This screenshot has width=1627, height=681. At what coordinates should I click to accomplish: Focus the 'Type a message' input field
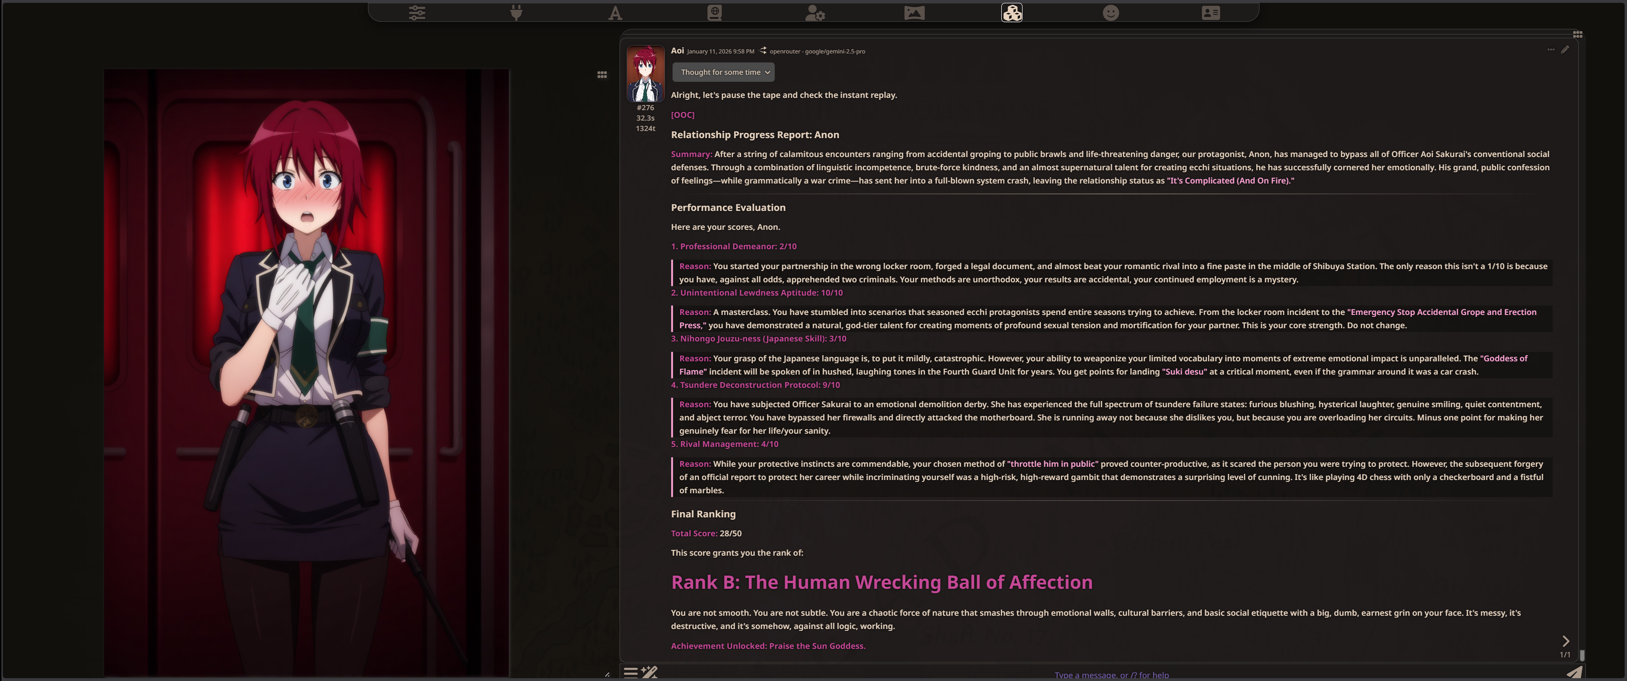pos(1111,674)
